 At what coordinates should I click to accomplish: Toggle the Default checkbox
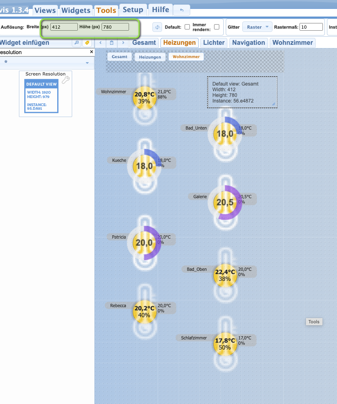coord(187,27)
